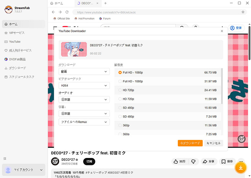Viewport: 251px width, 178px height.
Task: Click the 今ダウンロード button
Action: (190, 143)
